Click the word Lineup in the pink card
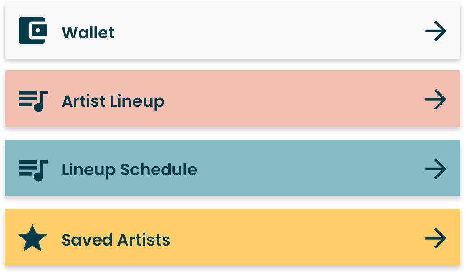 pyautogui.click(x=137, y=102)
